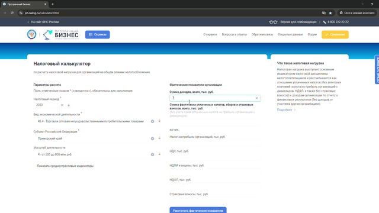Expand Вид экономической деятельности dropdown arrow
Image resolution: width=379 pixels, height=213 pixels.
(x=159, y=121)
